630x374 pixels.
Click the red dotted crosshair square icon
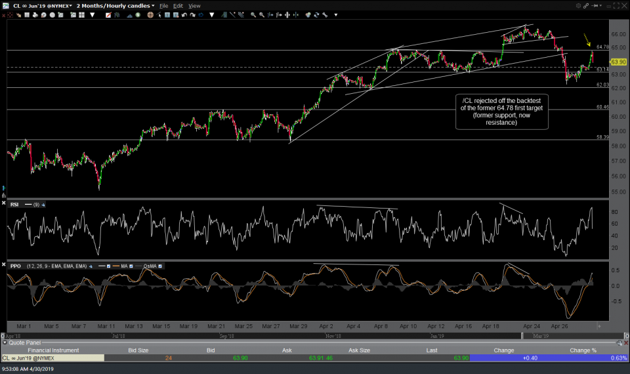10,15
